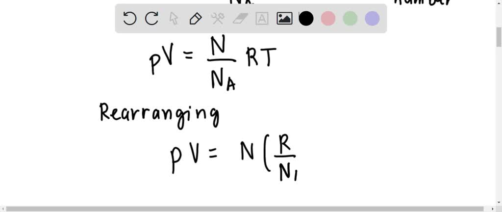Pick the pink ink color
This screenshot has width=502, height=212.
click(x=328, y=19)
